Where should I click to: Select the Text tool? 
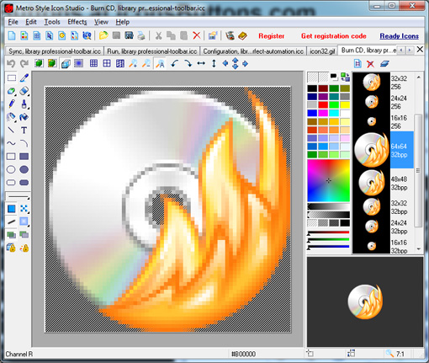click(24, 131)
